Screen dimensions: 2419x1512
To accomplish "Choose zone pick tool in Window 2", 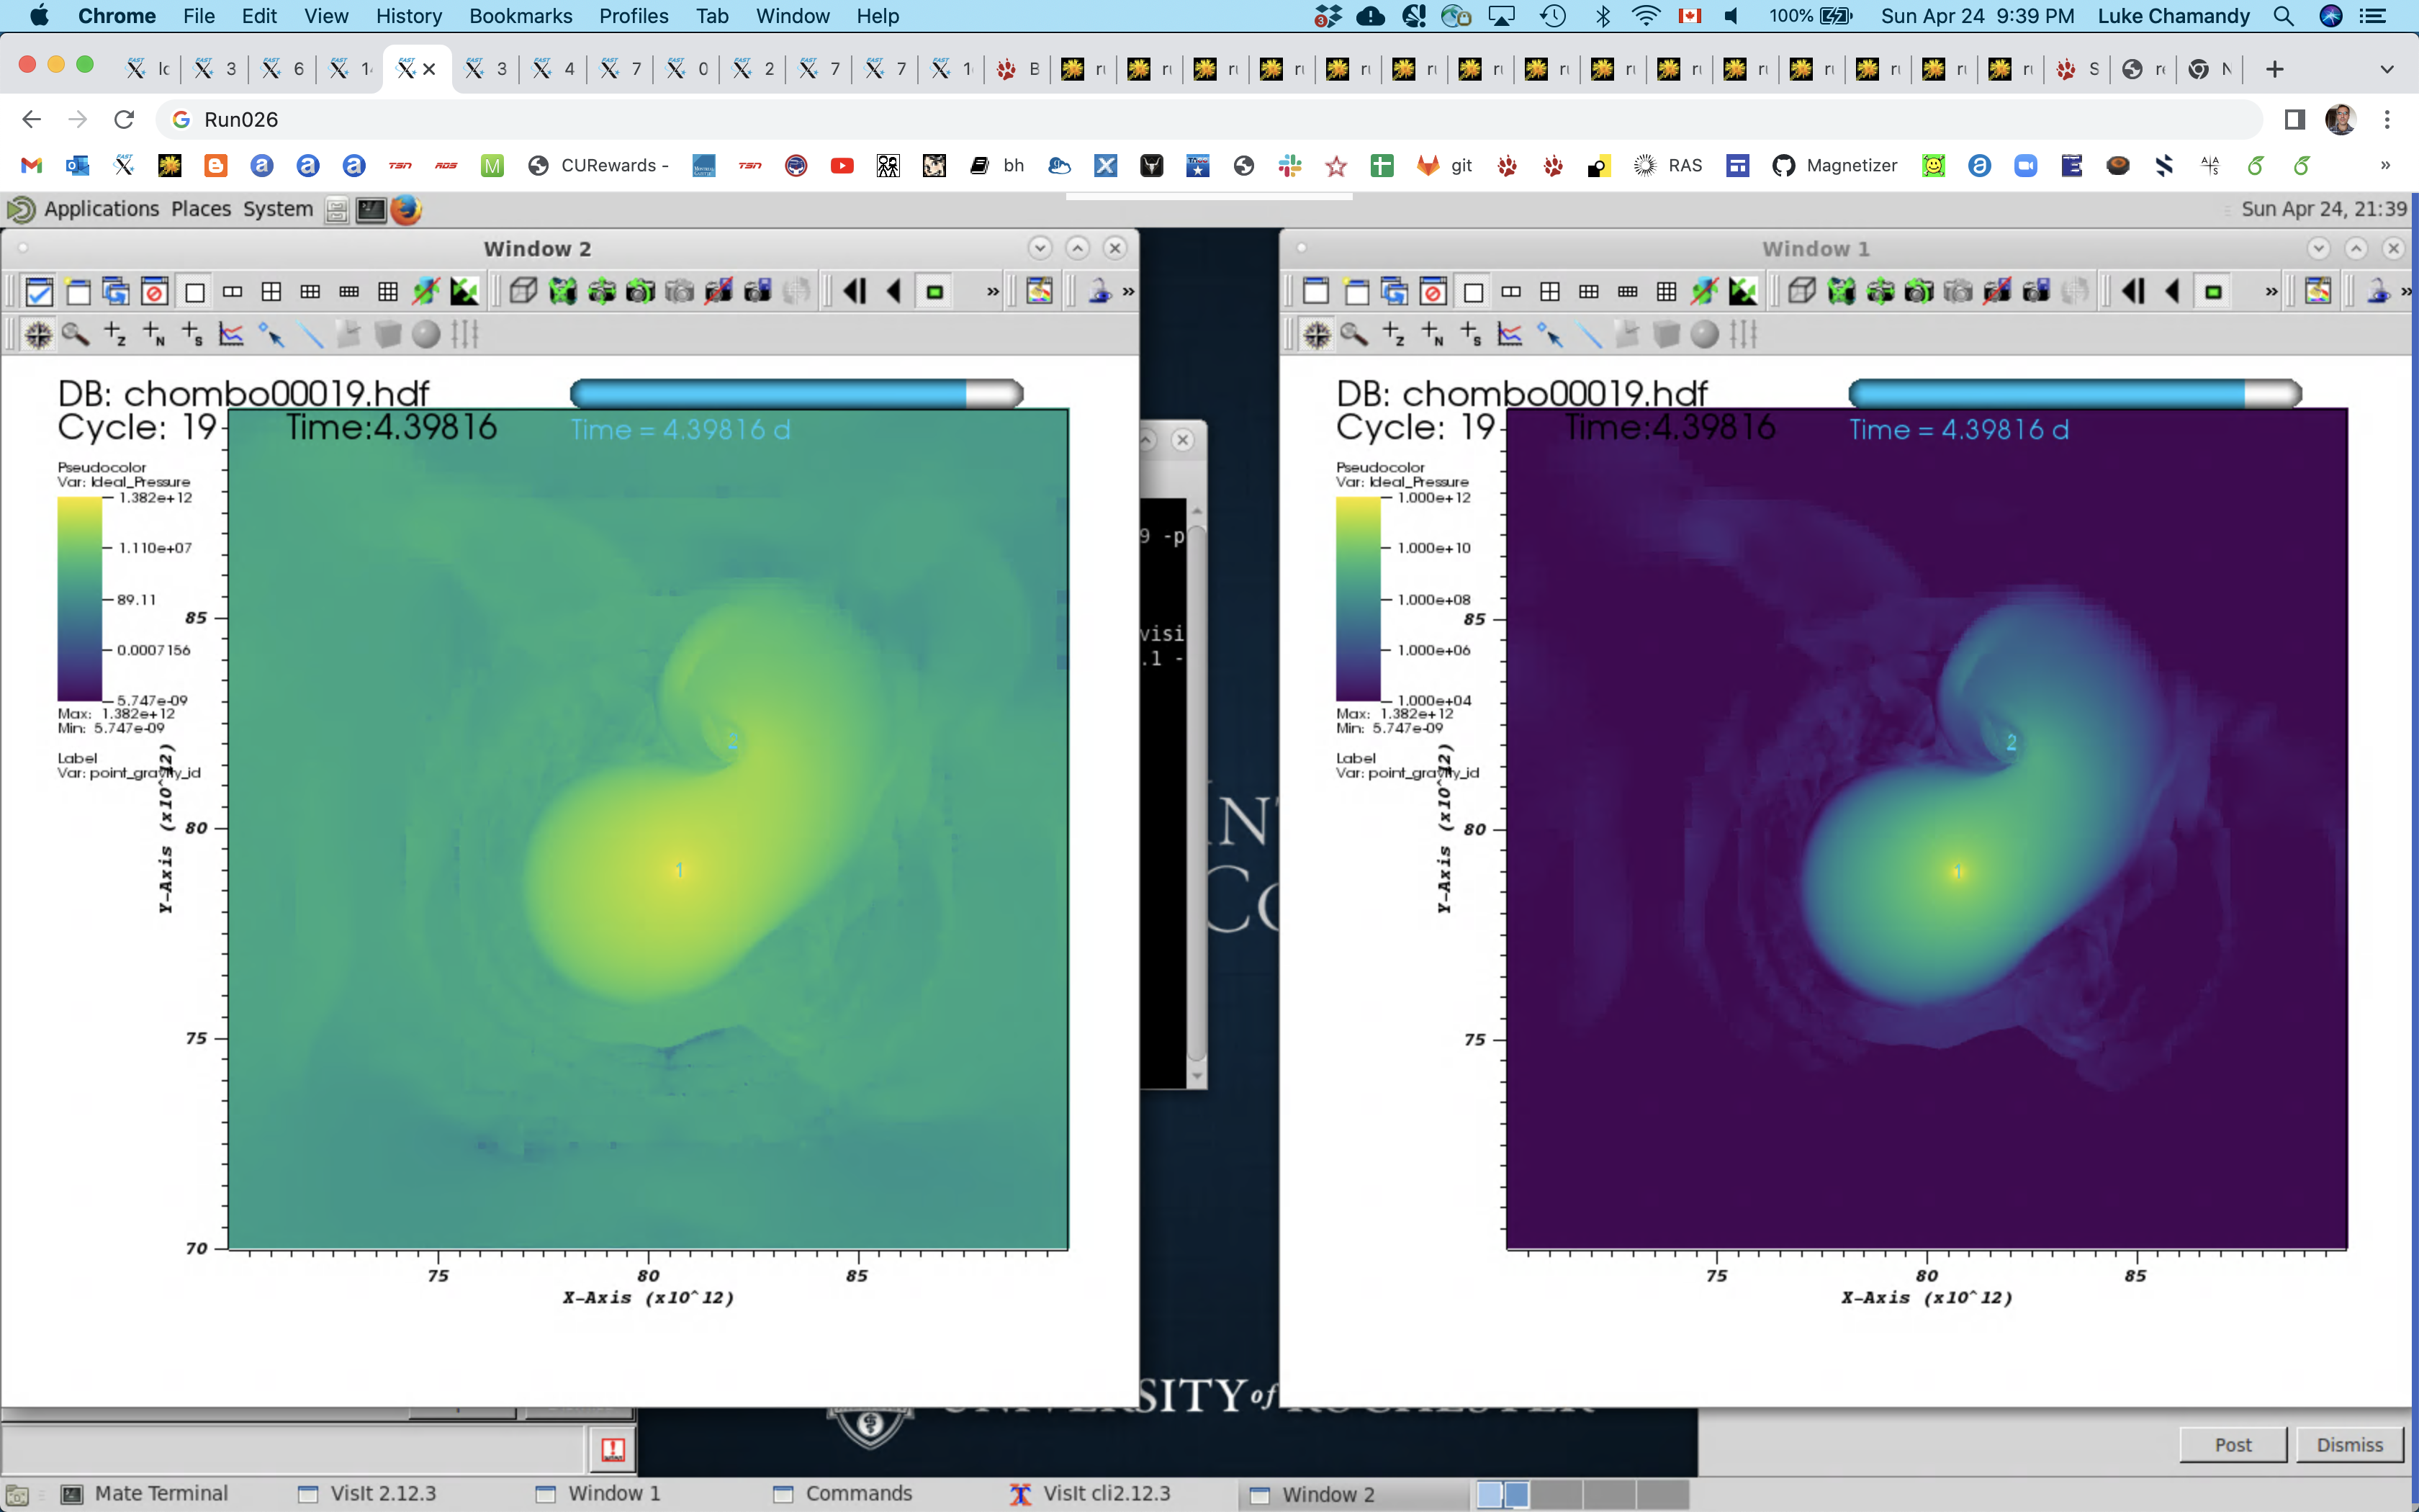I will [x=115, y=335].
